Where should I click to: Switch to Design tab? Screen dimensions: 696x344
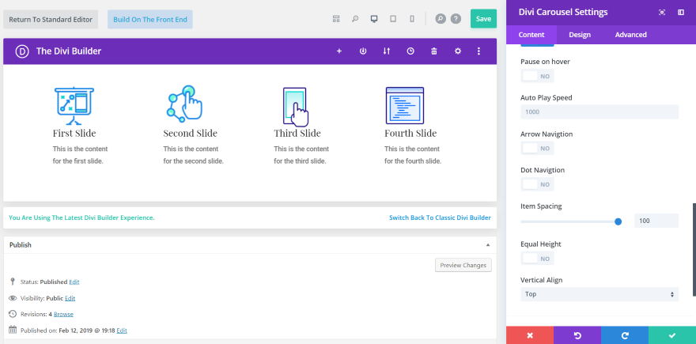(x=580, y=35)
